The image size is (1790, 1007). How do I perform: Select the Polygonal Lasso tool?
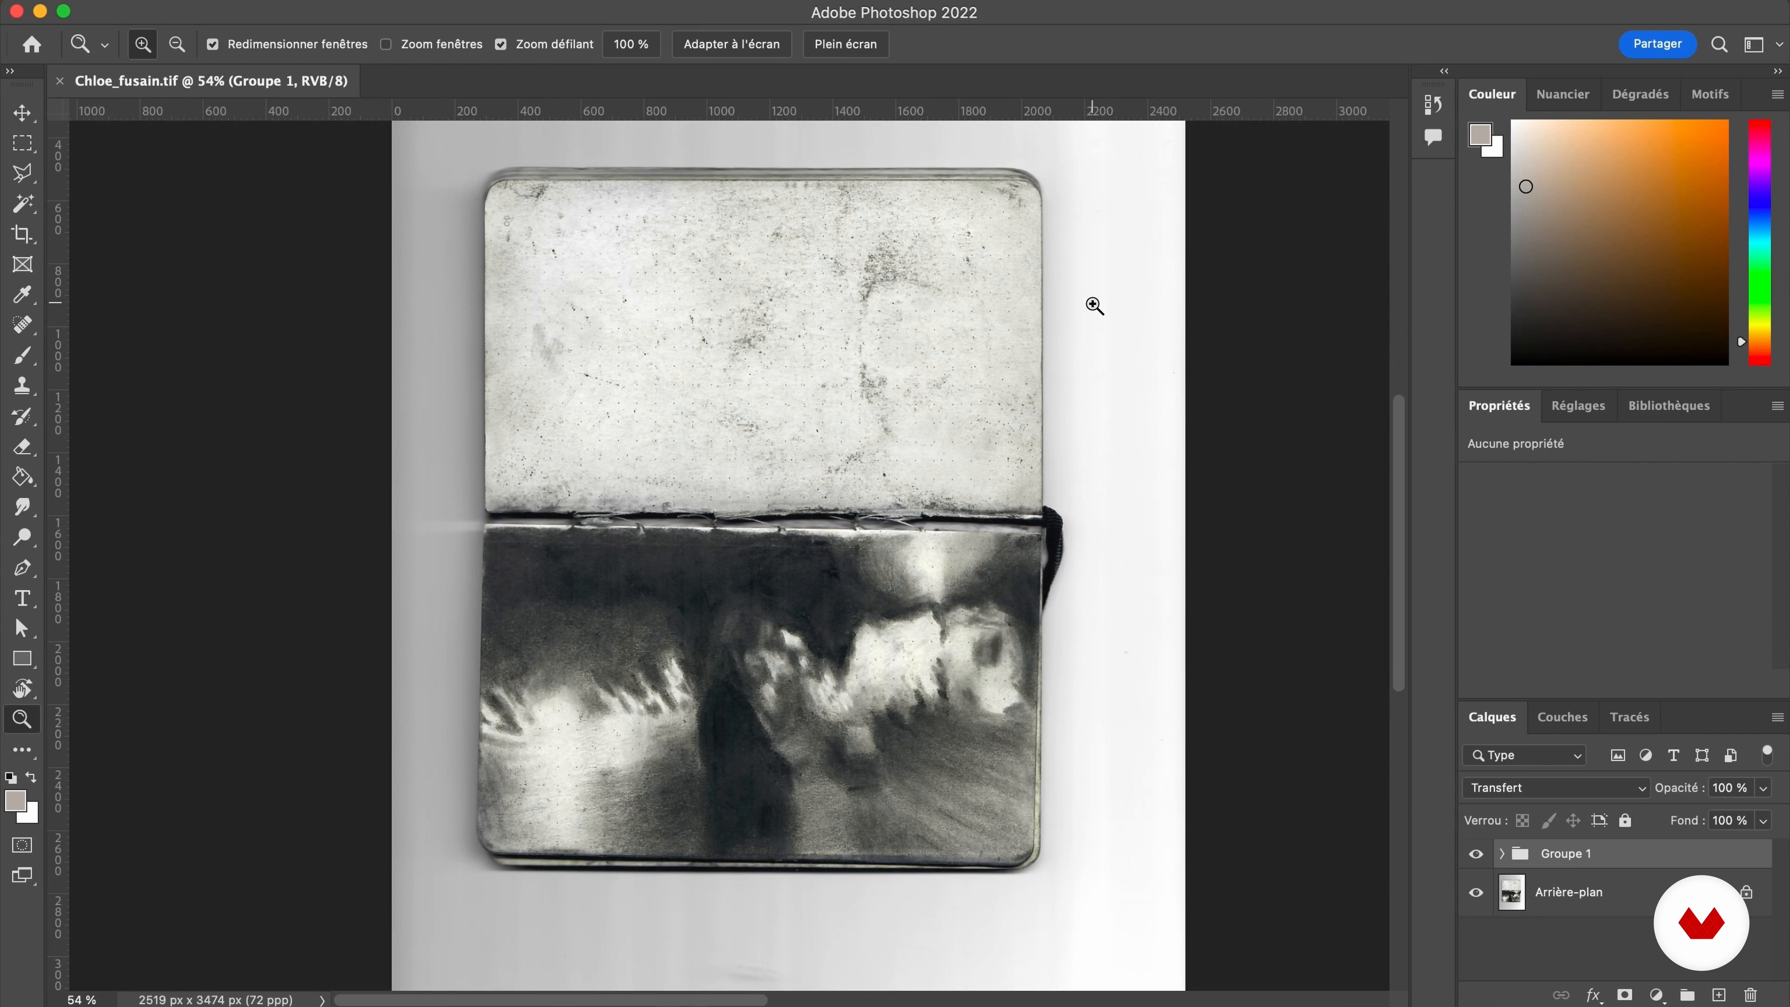22,174
